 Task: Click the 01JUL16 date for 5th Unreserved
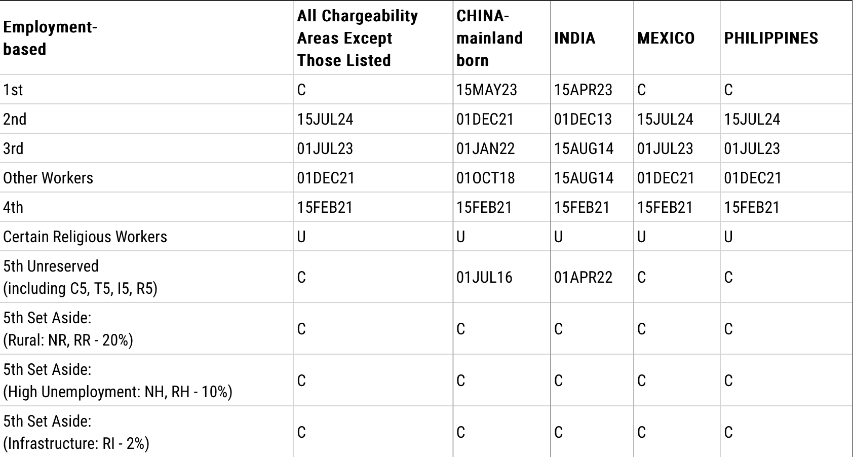pyautogui.click(x=484, y=277)
